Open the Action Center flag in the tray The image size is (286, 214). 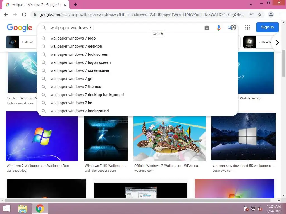click(x=246, y=208)
